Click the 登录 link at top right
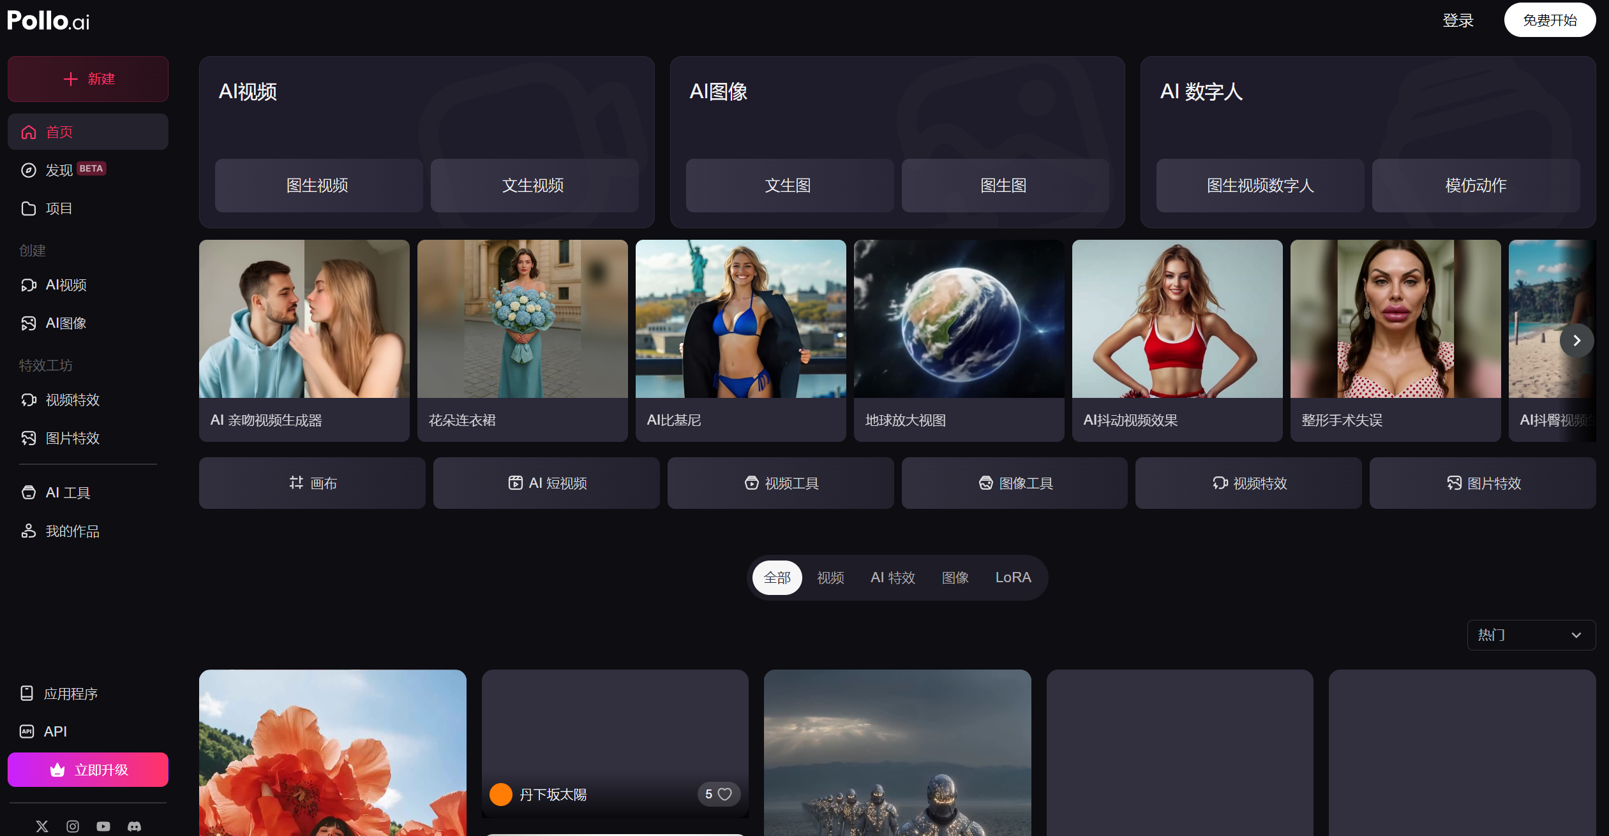 point(1458,20)
